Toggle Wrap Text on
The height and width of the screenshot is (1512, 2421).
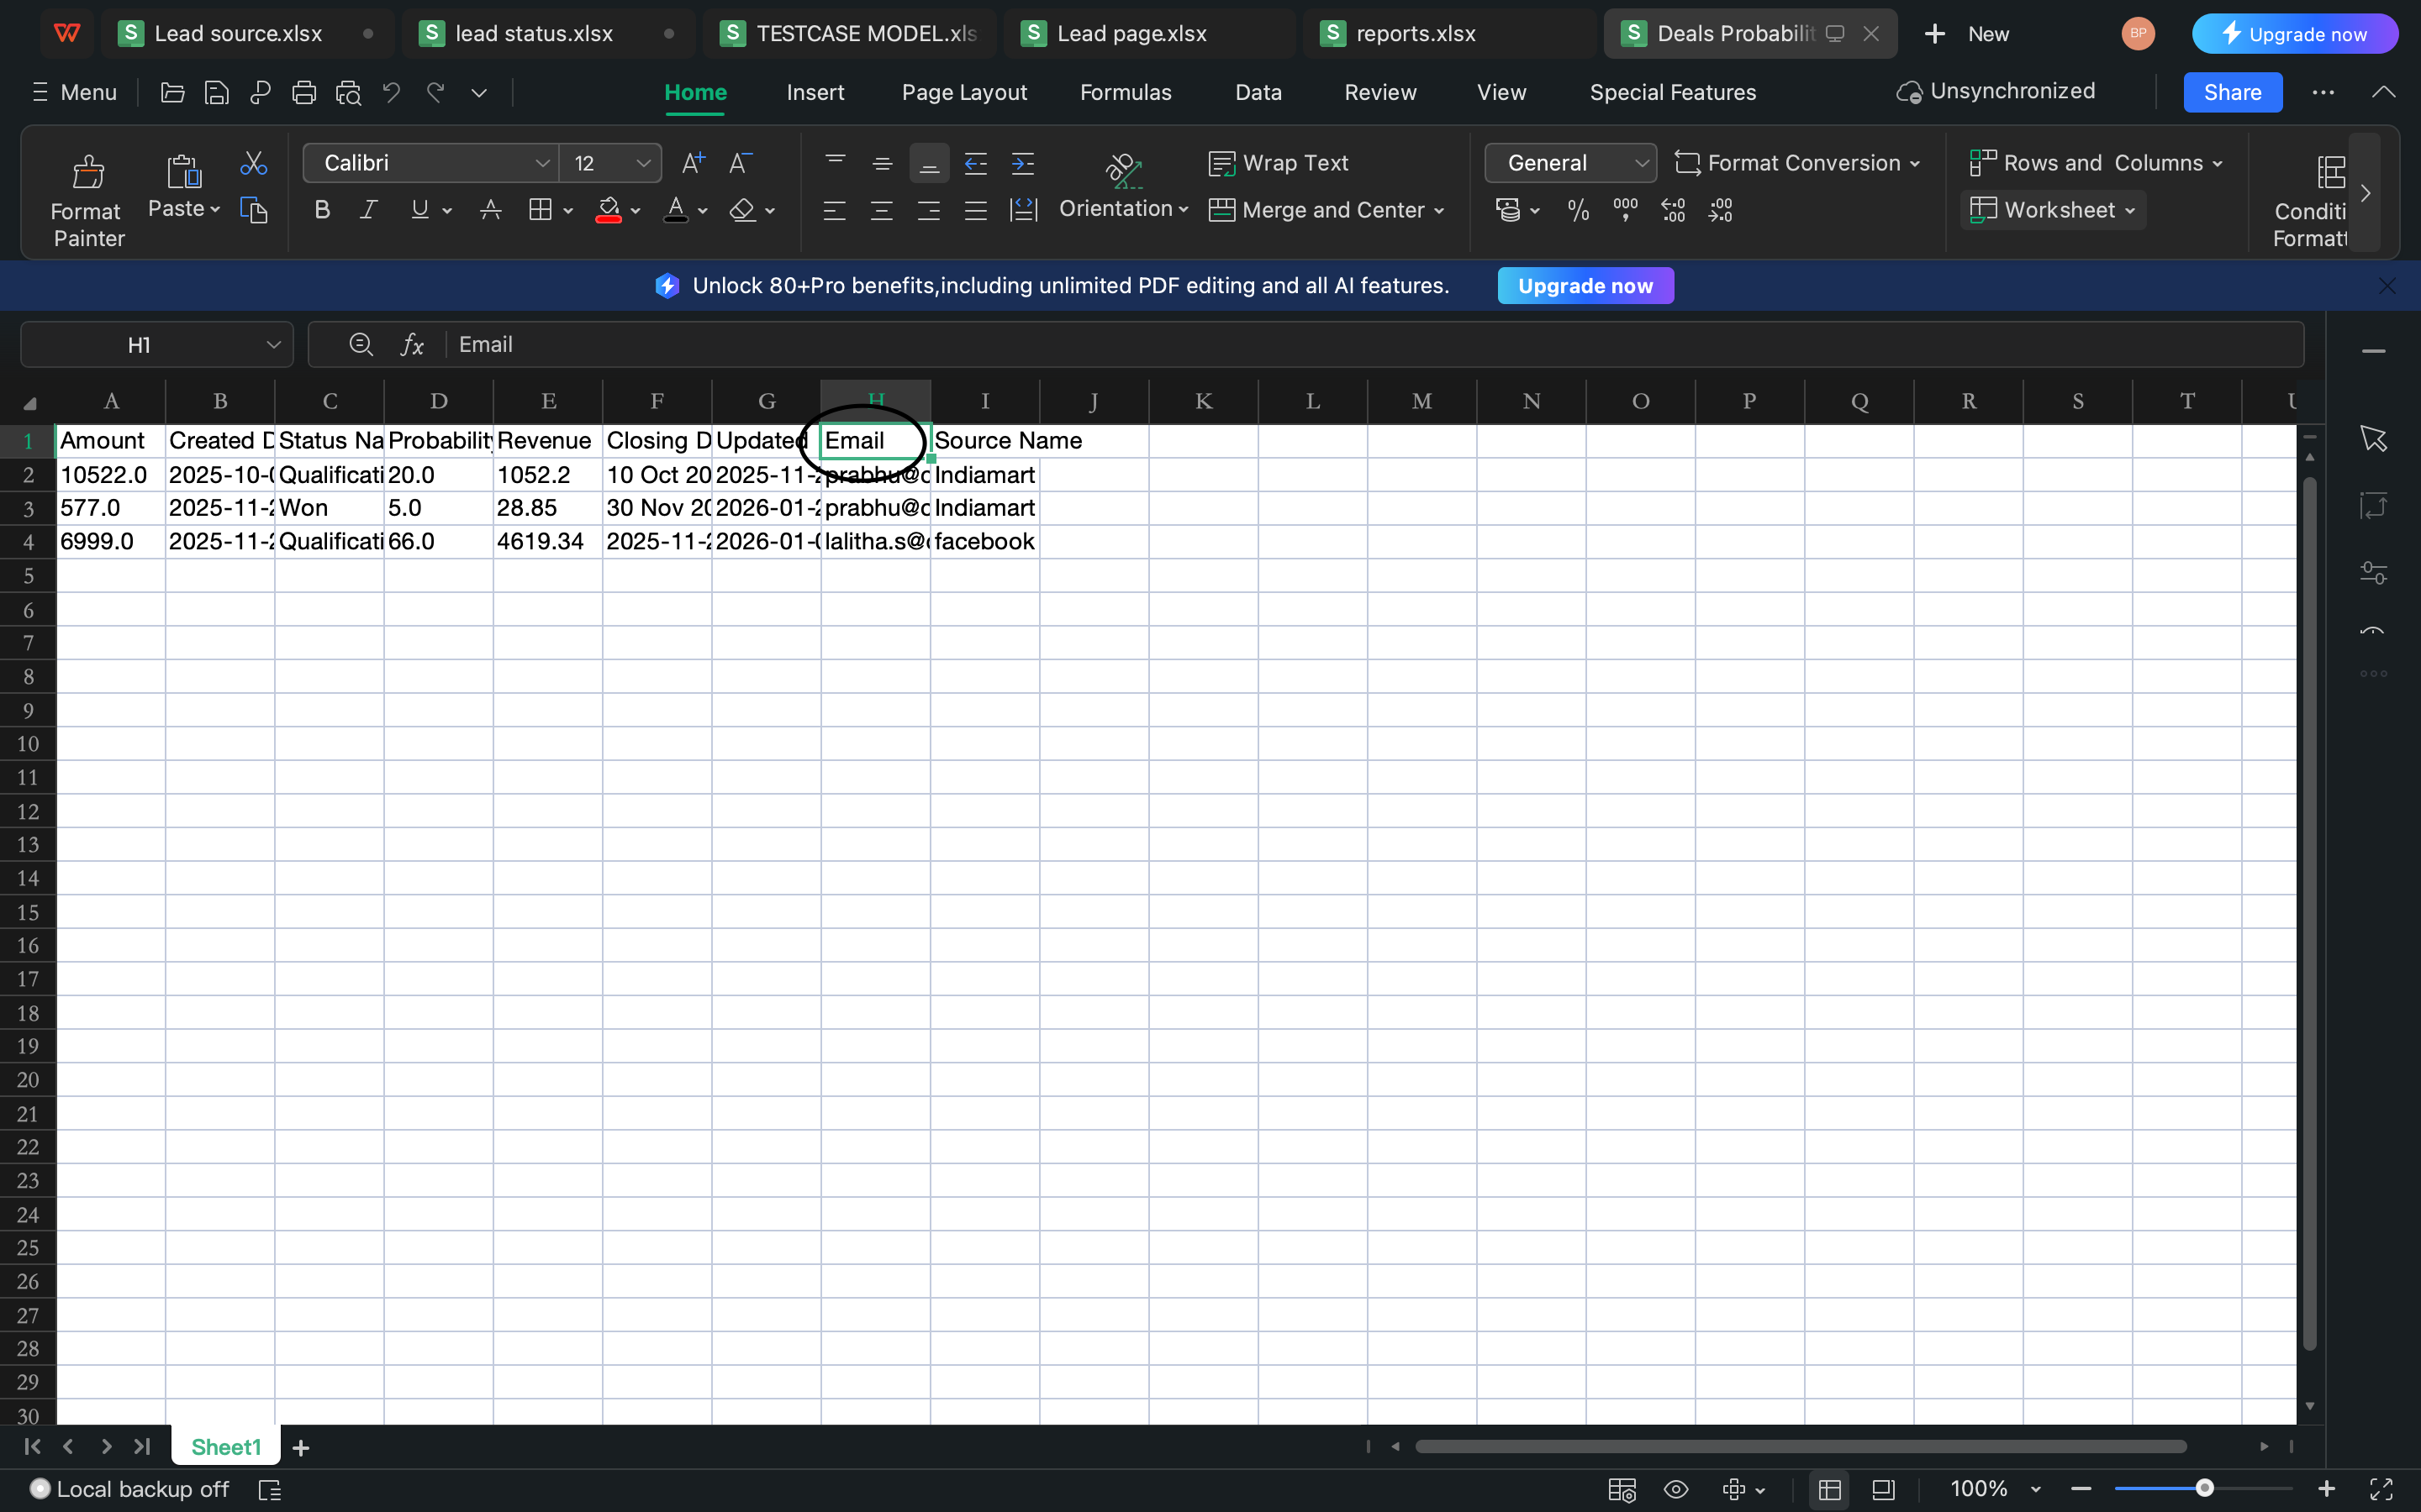point(1279,163)
